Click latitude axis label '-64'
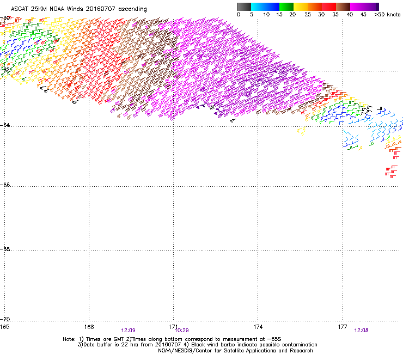Screen dimensions: 403x354 pos(5,125)
